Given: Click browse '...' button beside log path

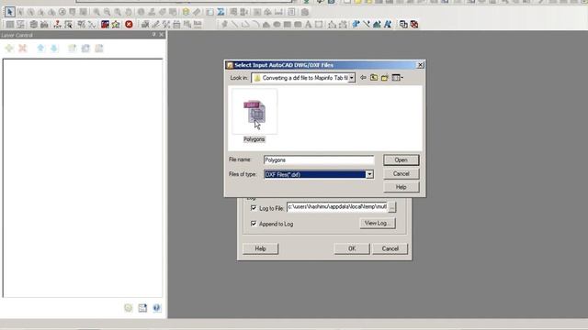Looking at the screenshot, I should pyautogui.click(x=392, y=207).
